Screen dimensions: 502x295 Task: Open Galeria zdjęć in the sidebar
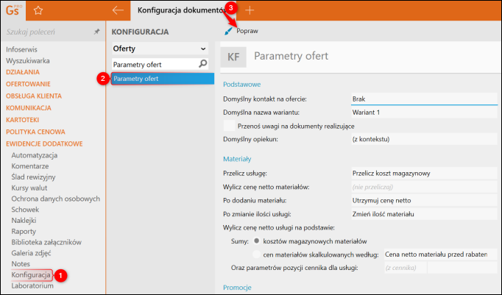point(31,253)
